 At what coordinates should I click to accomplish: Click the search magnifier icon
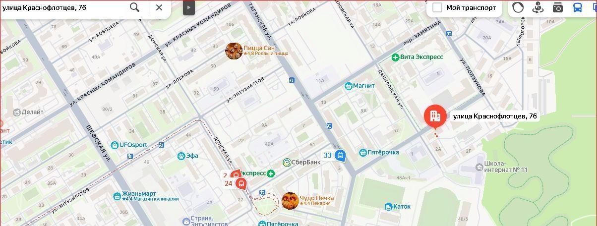(134, 7)
